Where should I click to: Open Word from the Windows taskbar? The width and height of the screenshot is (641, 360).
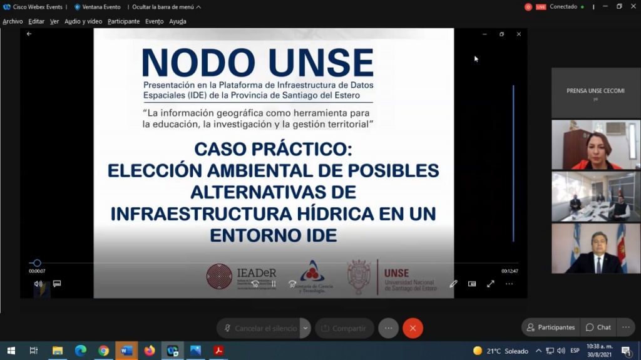126,351
